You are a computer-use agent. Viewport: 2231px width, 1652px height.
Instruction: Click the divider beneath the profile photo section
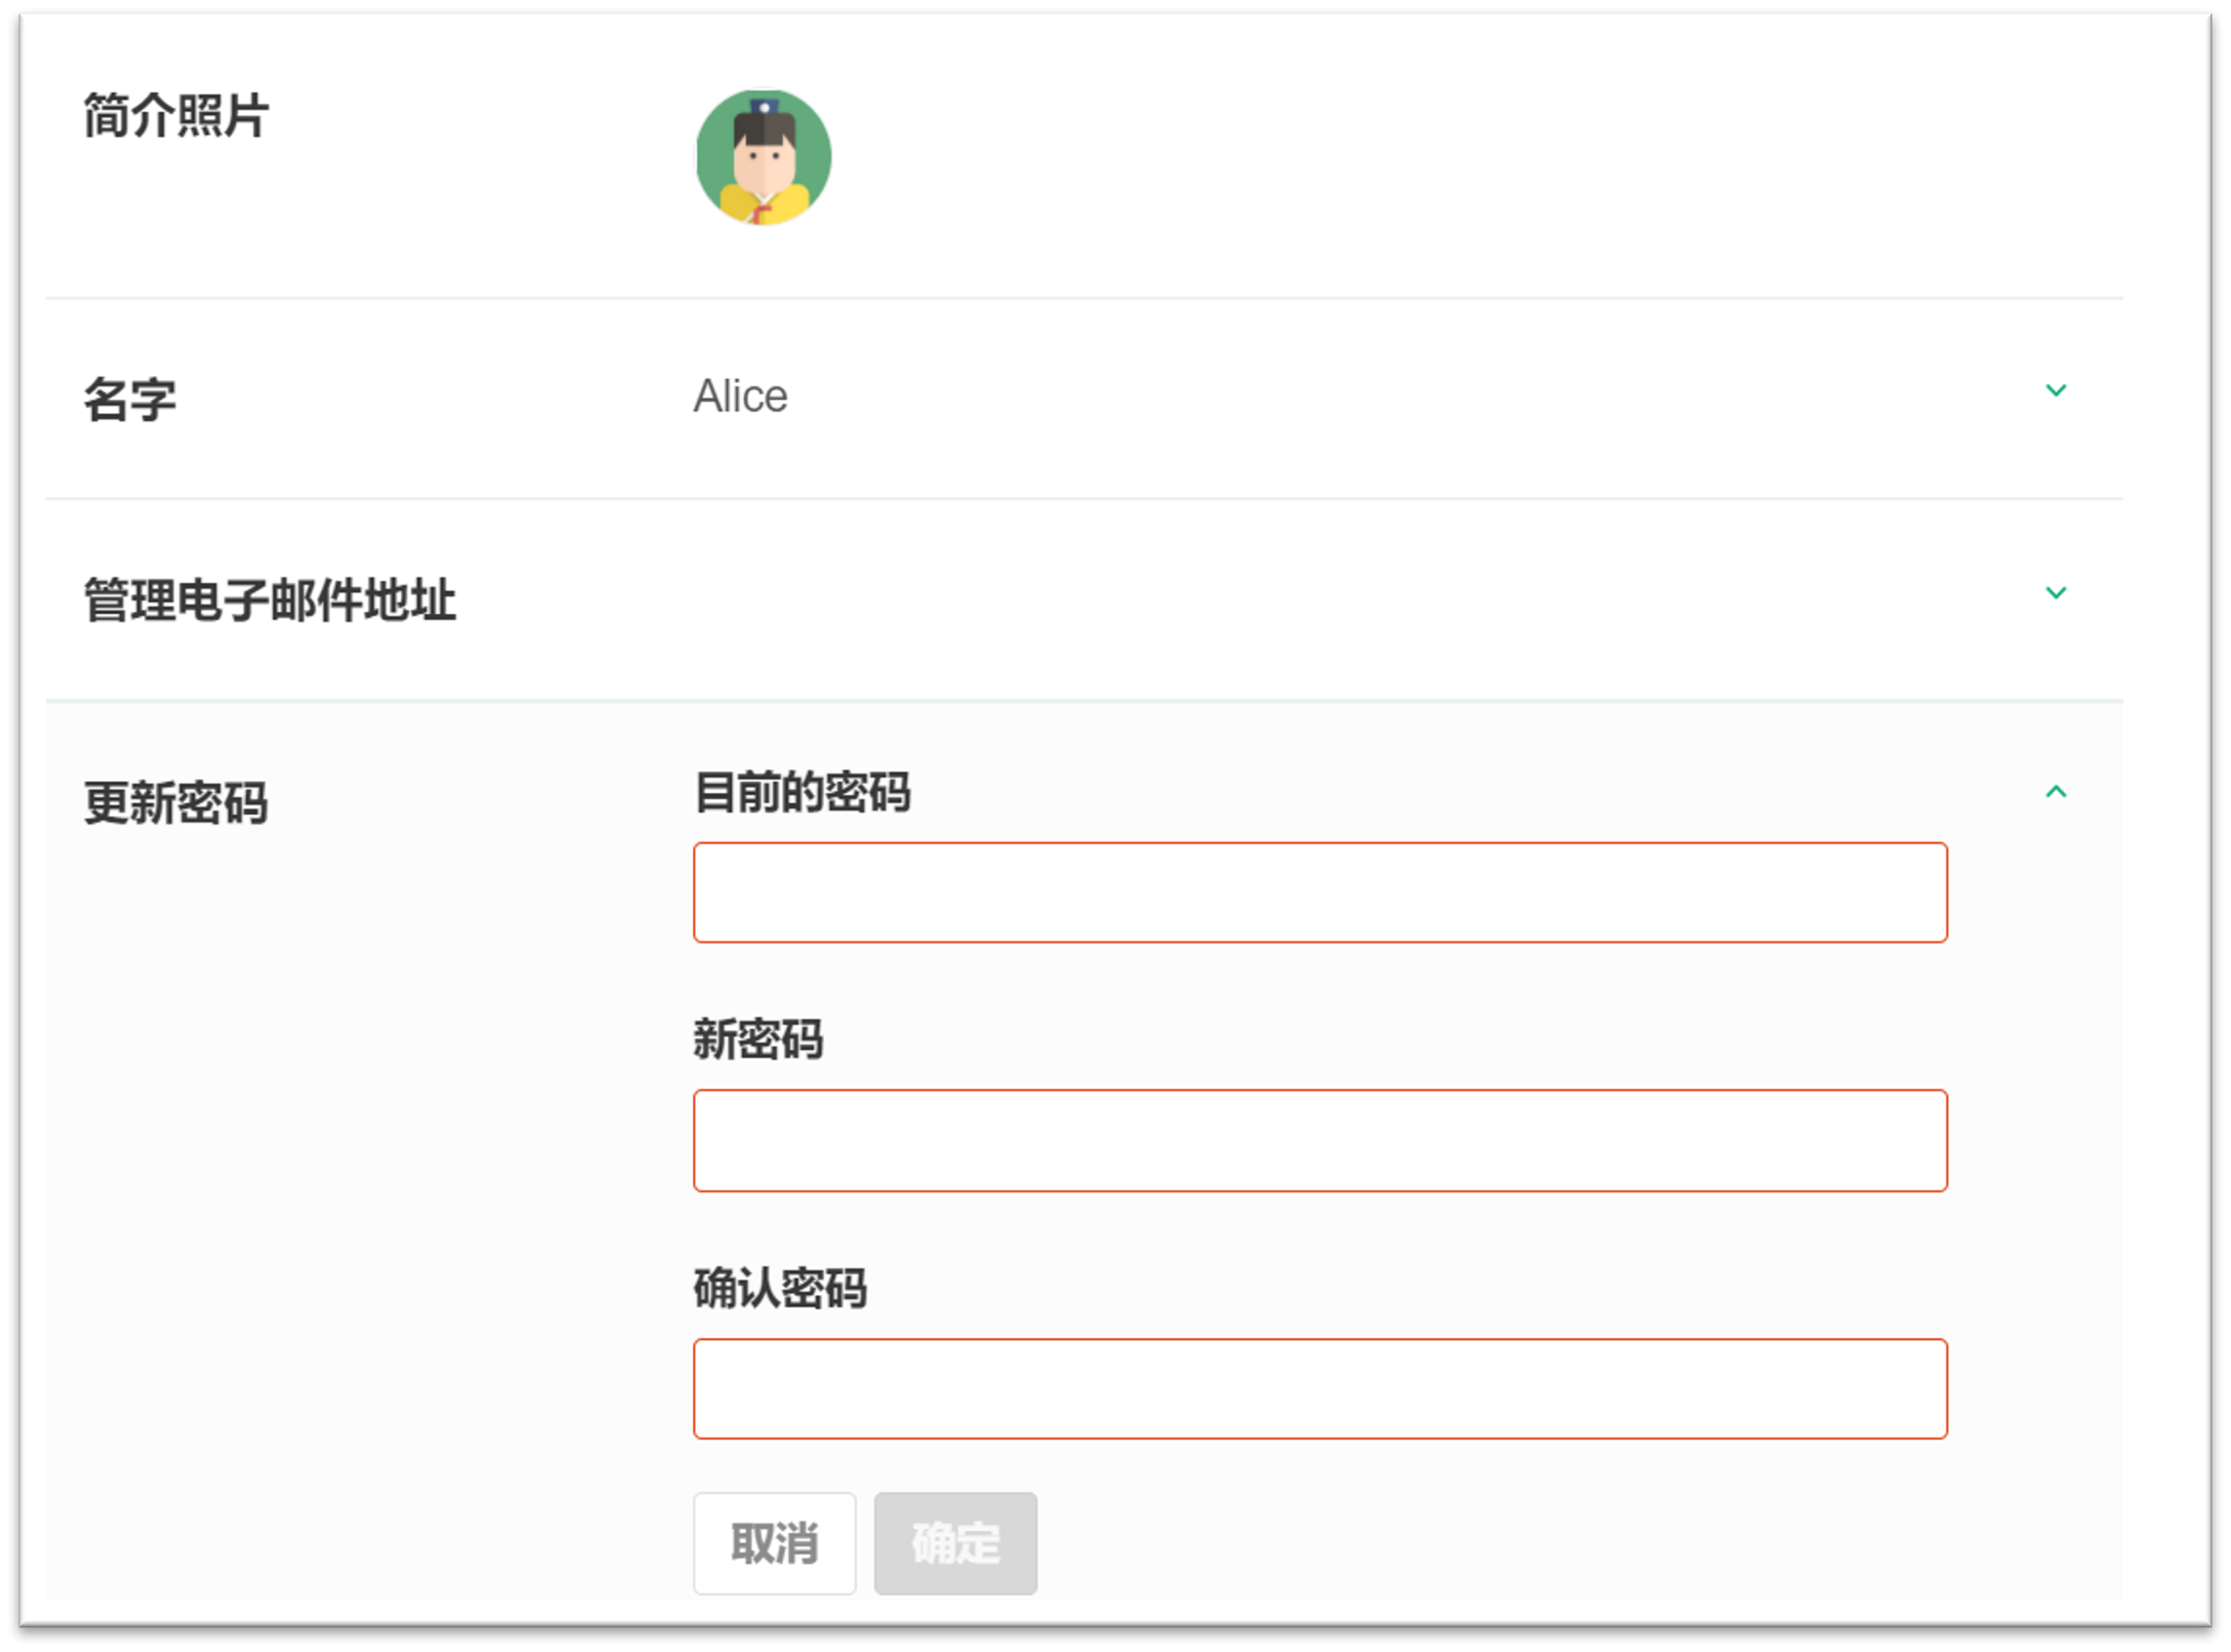pyautogui.click(x=1084, y=298)
